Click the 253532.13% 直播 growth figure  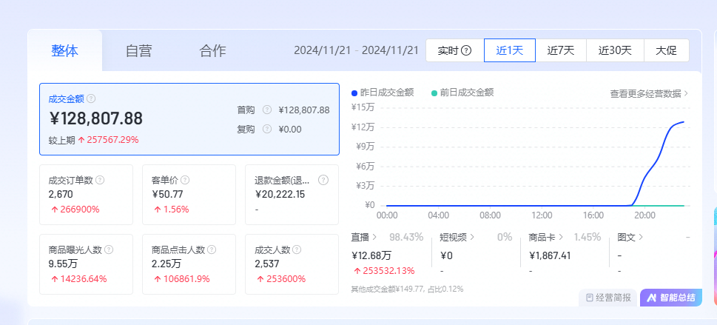[x=384, y=270]
